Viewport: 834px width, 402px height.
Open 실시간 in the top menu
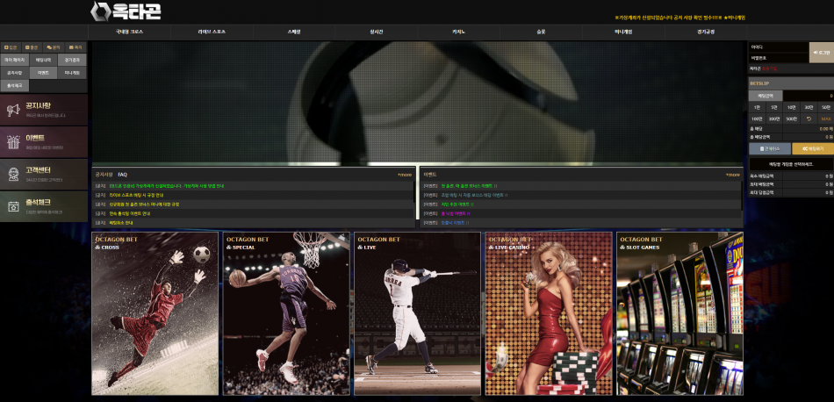click(376, 32)
